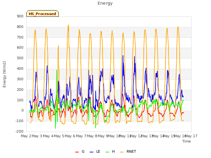Click the blue LE legend color marker

pos(92,152)
